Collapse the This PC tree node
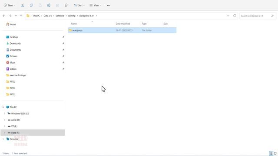This screenshot has height=156, width=278. (x=3, y=107)
